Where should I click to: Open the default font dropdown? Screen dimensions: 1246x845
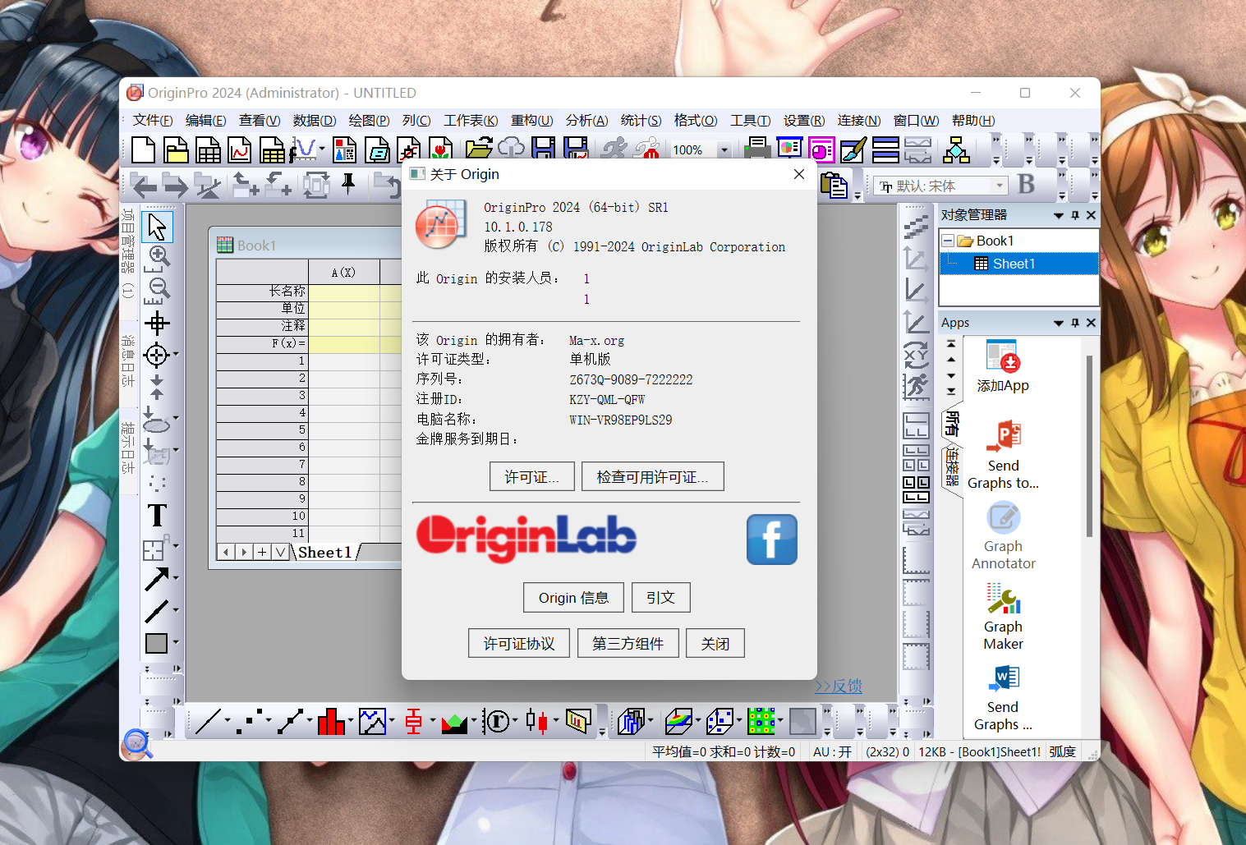pyautogui.click(x=1000, y=186)
